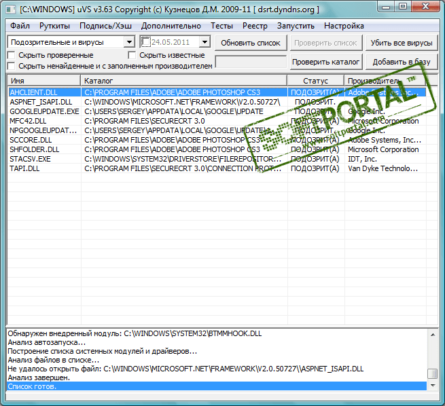Click the Убить все вирусы button

pyautogui.click(x=402, y=43)
